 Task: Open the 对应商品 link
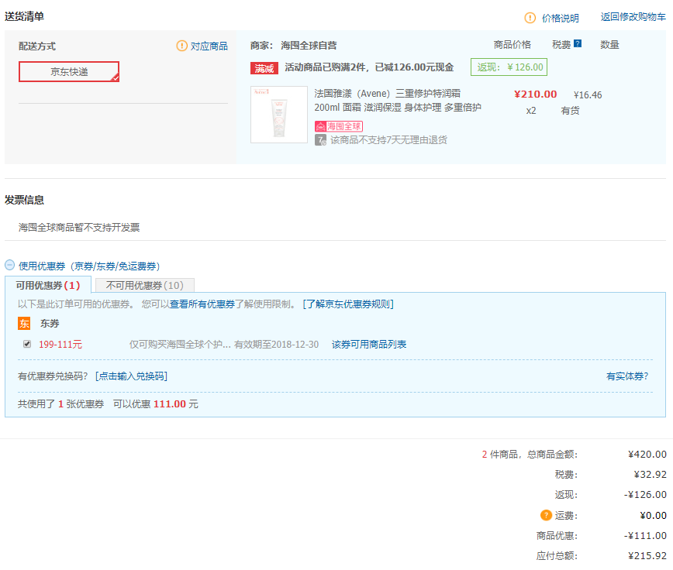click(x=209, y=46)
